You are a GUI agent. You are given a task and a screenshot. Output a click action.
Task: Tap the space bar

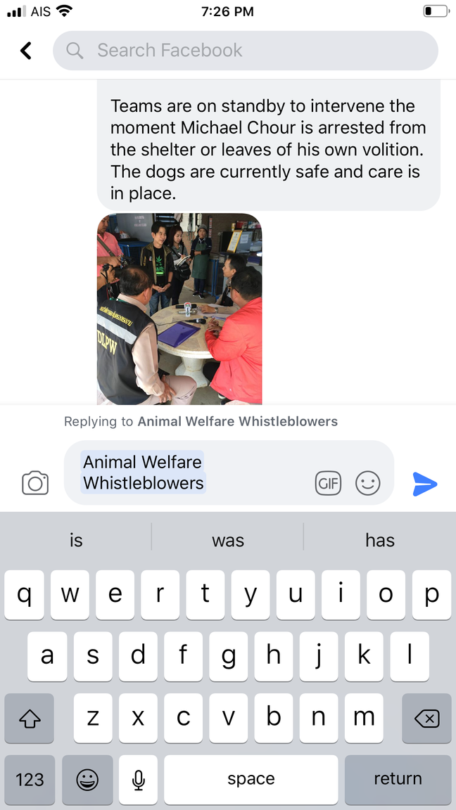click(251, 779)
